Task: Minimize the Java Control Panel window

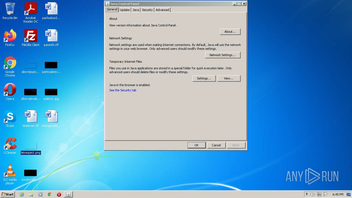Action: click(x=235, y=4)
